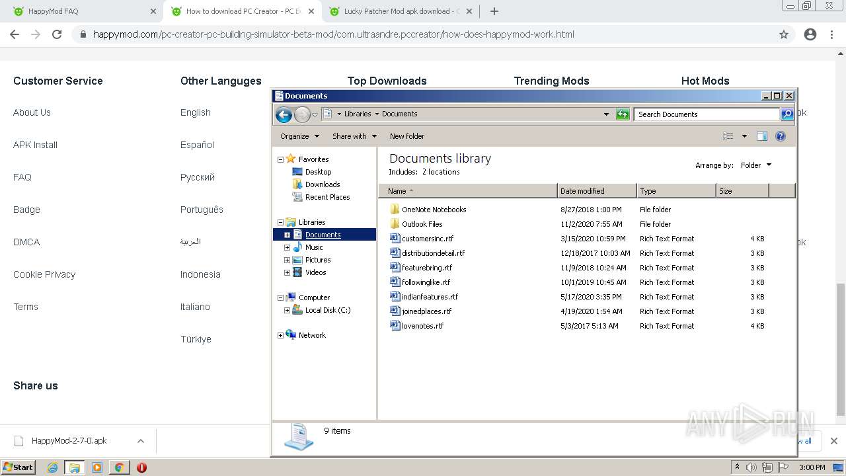Screen dimensions: 846x476
Task: Show hidden system tray icons
Action: tap(738, 467)
